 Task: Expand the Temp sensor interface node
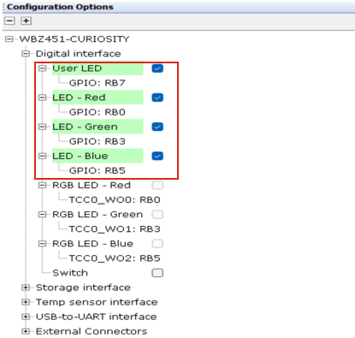tap(26, 302)
